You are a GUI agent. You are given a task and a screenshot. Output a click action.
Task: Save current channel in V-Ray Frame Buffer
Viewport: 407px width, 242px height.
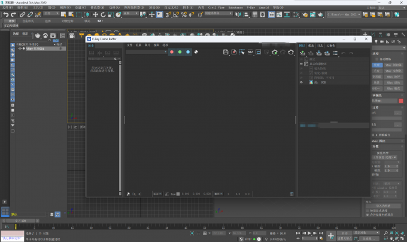pyautogui.click(x=226, y=52)
